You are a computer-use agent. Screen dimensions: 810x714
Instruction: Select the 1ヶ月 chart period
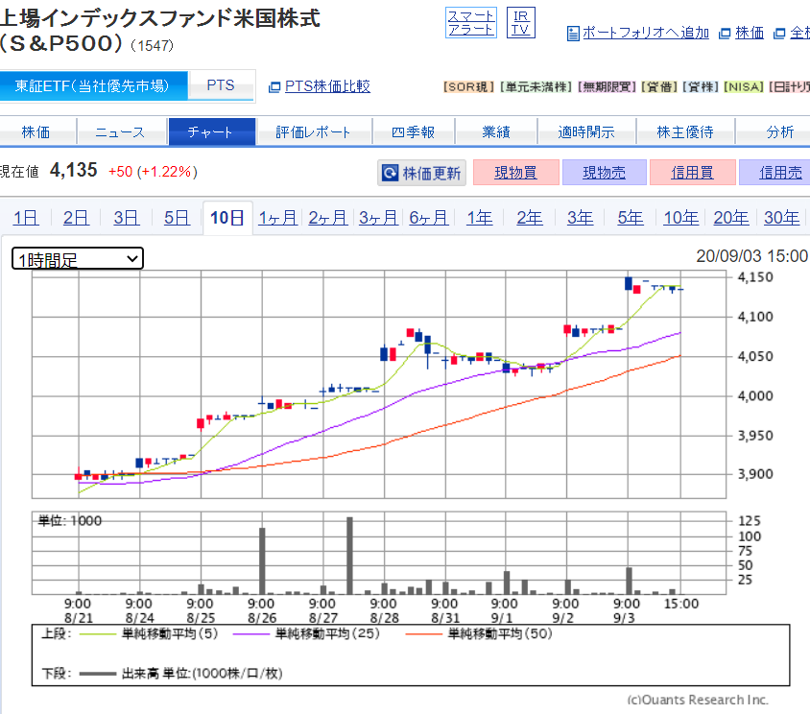pos(277,218)
